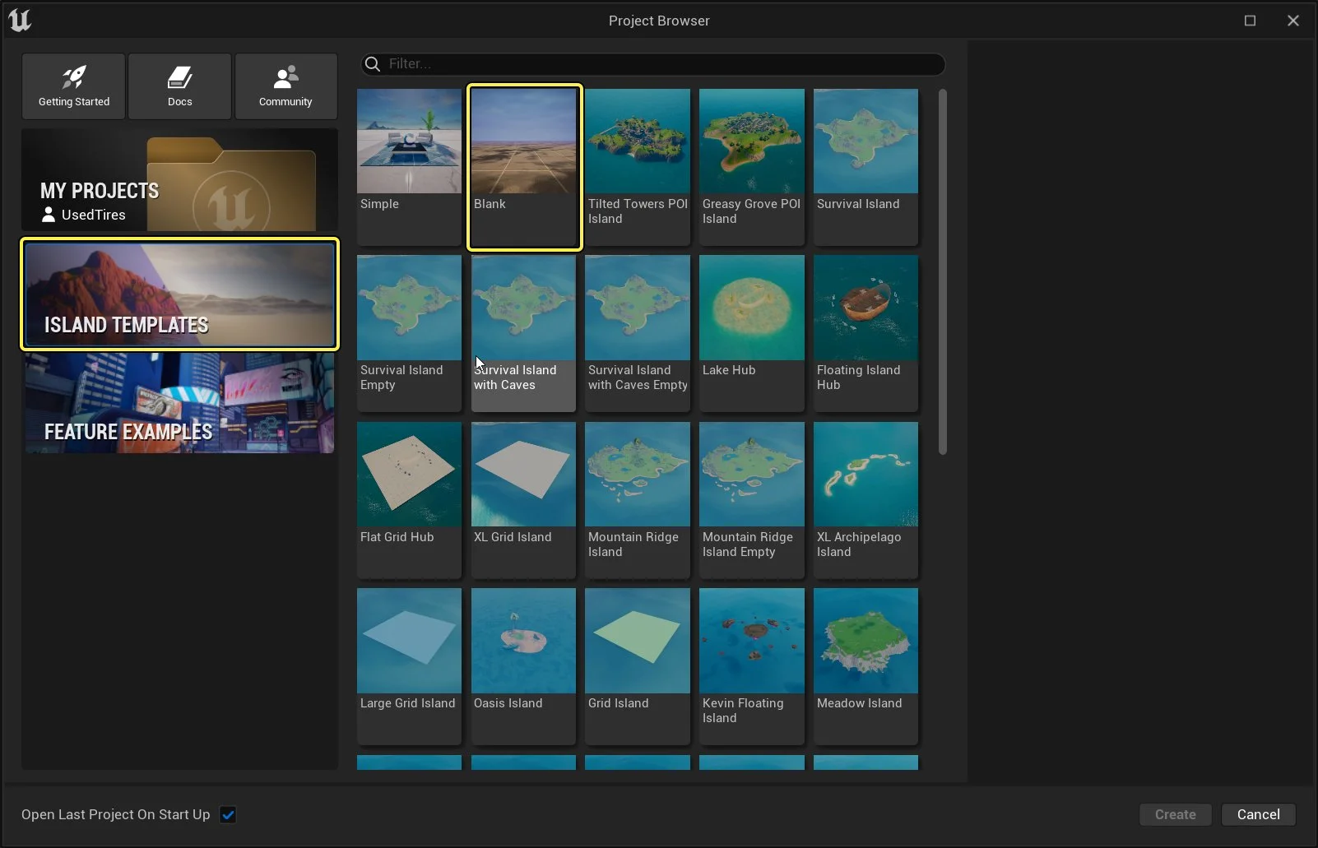Choose the XL Archipelago Island template
Screen dimensions: 1318x848
pos(866,500)
